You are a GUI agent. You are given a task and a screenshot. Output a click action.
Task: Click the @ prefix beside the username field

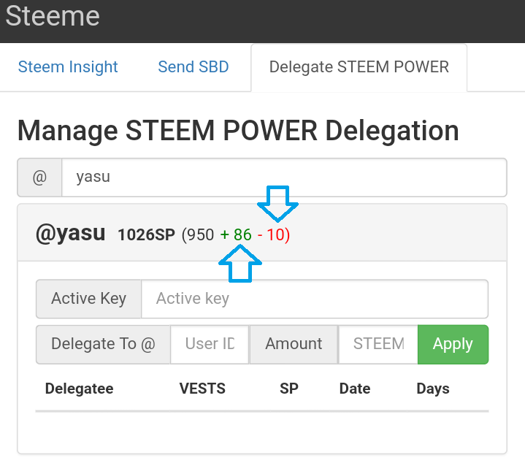pyautogui.click(x=39, y=177)
